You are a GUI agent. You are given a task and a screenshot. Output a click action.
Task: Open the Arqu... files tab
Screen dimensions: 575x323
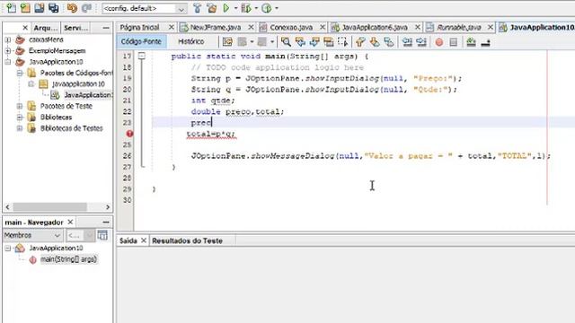[46, 28]
